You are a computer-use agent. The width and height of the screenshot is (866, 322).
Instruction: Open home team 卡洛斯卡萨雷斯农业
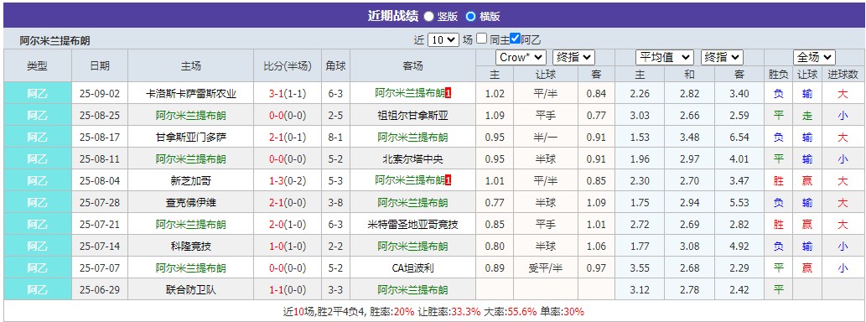coord(190,94)
